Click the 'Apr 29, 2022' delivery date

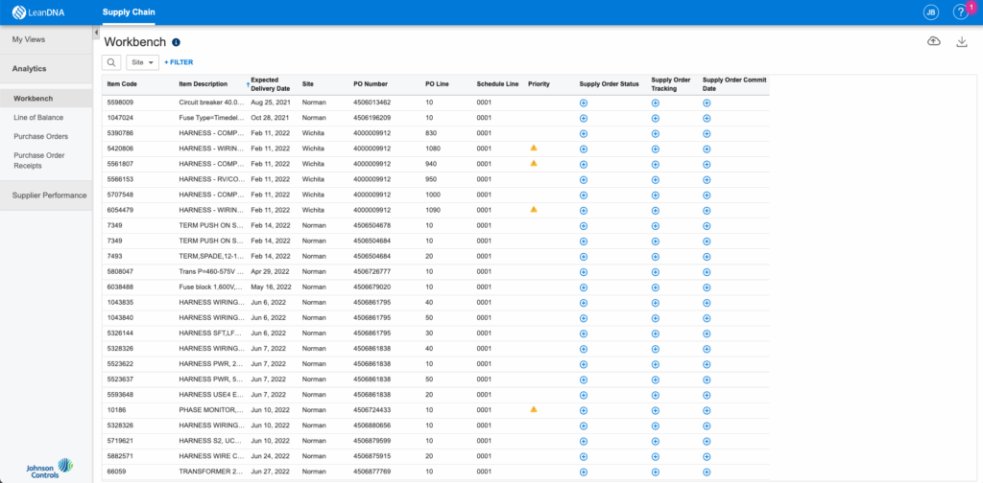click(270, 271)
